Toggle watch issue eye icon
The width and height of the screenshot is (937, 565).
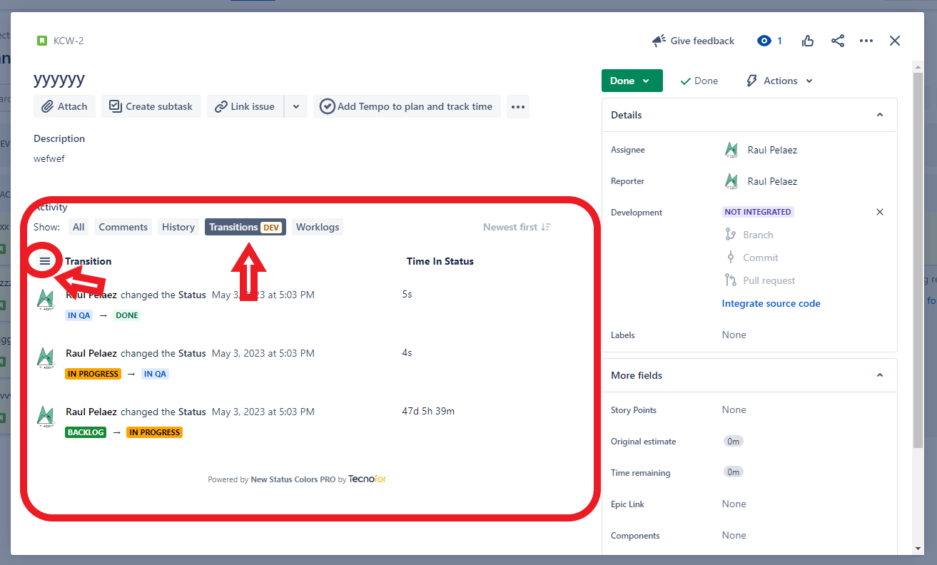pyautogui.click(x=764, y=41)
